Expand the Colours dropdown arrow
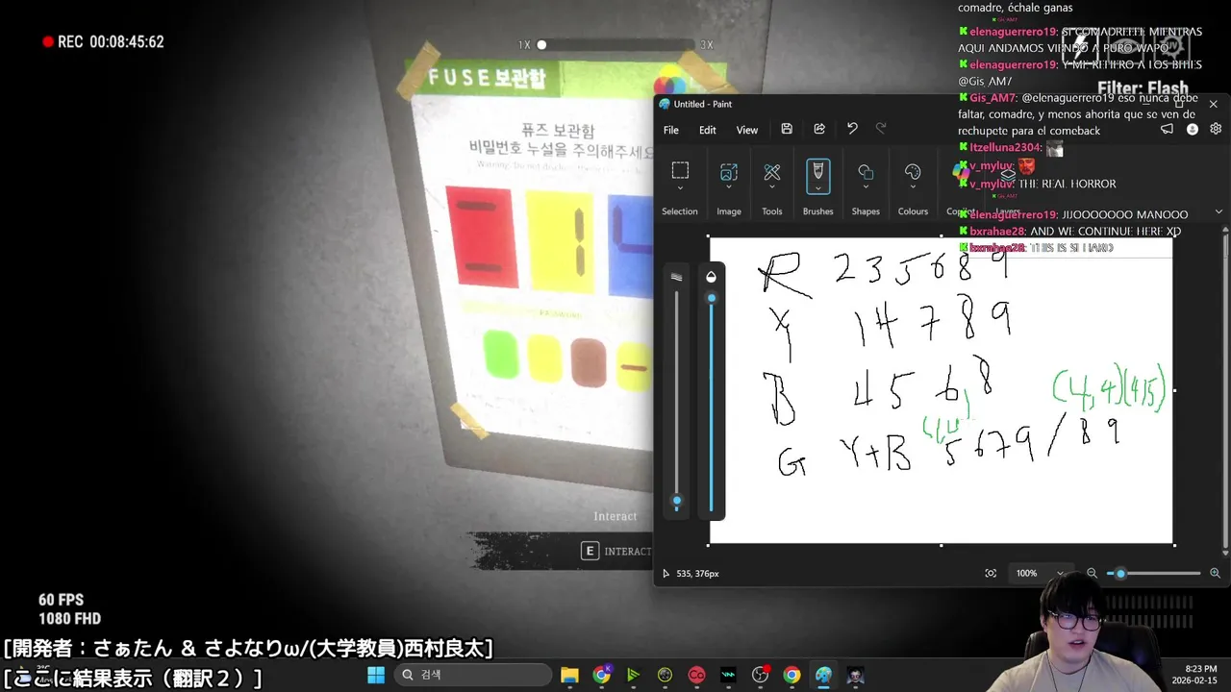The height and width of the screenshot is (692, 1231). click(x=913, y=188)
